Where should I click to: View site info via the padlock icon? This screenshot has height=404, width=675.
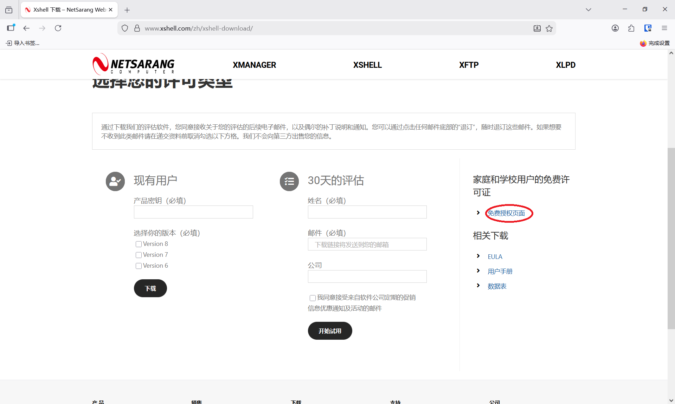point(137,28)
